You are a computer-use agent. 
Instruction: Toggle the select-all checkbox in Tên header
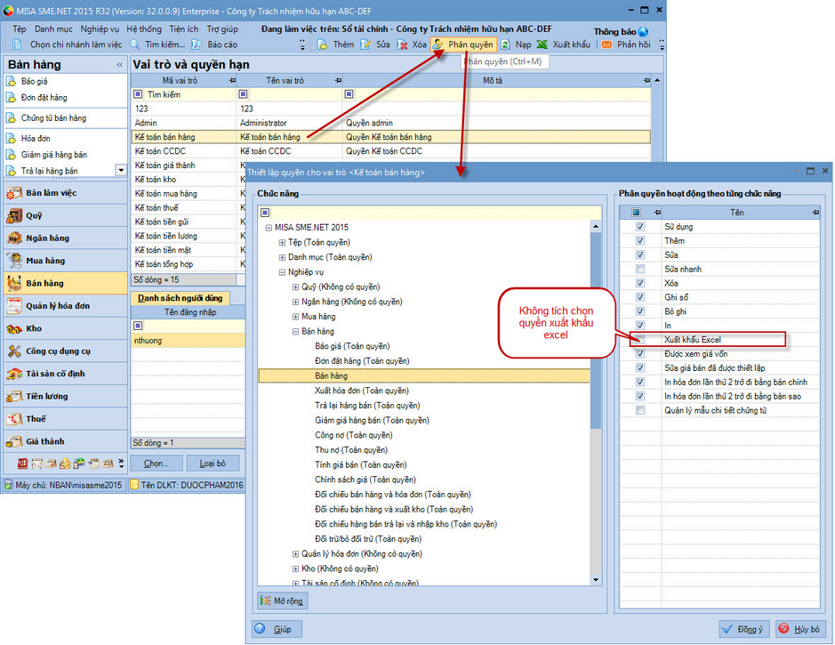[x=636, y=213]
